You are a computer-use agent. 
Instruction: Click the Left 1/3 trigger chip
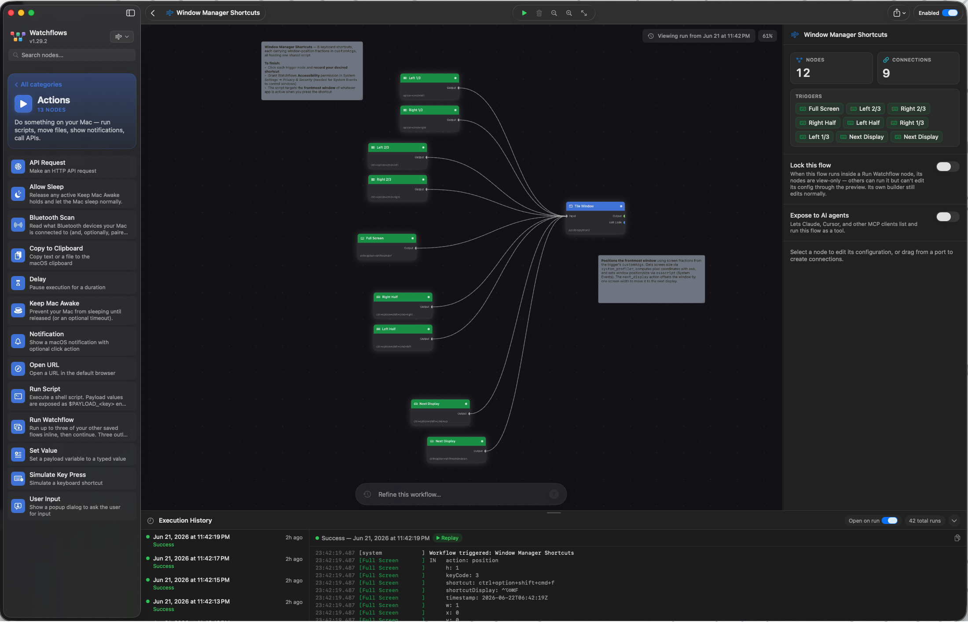point(814,137)
